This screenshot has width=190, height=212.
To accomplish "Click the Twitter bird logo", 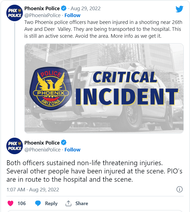I will coord(179,9).
